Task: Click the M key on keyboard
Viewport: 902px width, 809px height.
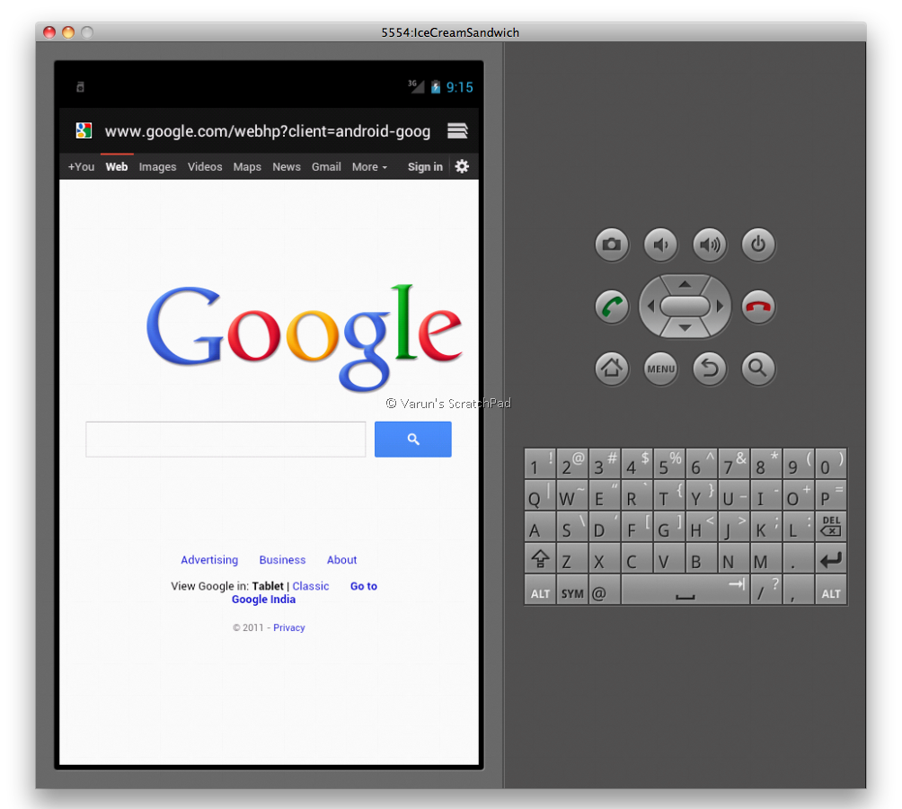Action: [766, 559]
